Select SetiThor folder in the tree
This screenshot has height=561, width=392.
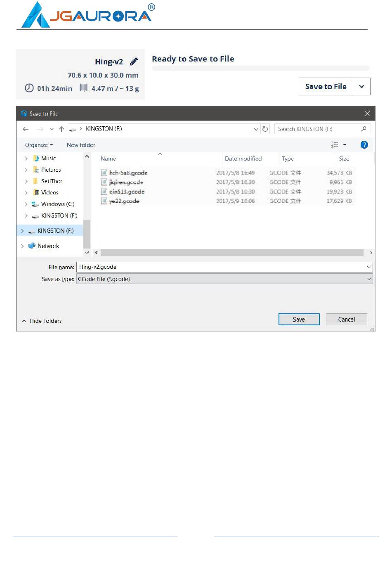[x=52, y=181]
